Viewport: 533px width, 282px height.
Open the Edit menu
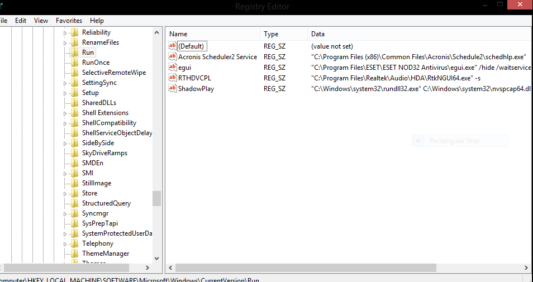[21, 21]
